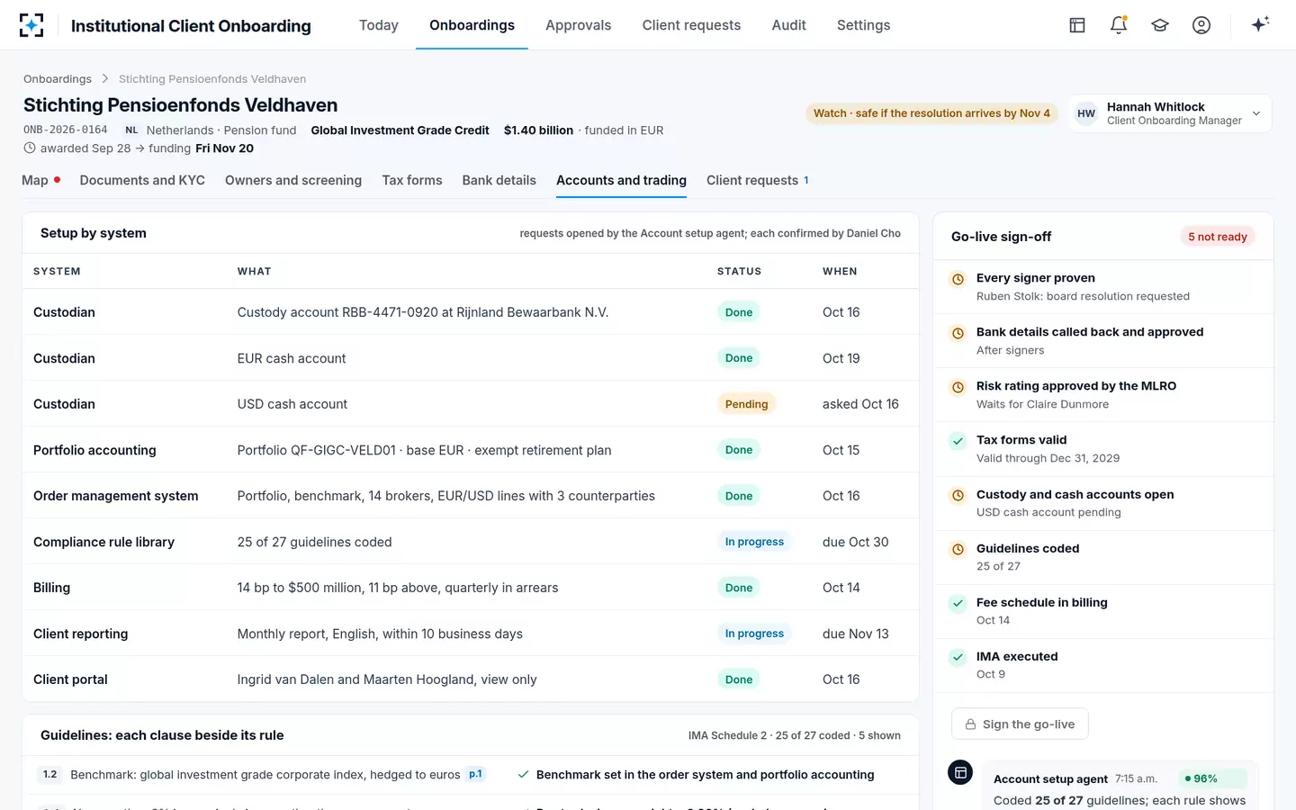Click clock icon next to Bank details called back
This screenshot has width=1296, height=810.
coord(958,333)
